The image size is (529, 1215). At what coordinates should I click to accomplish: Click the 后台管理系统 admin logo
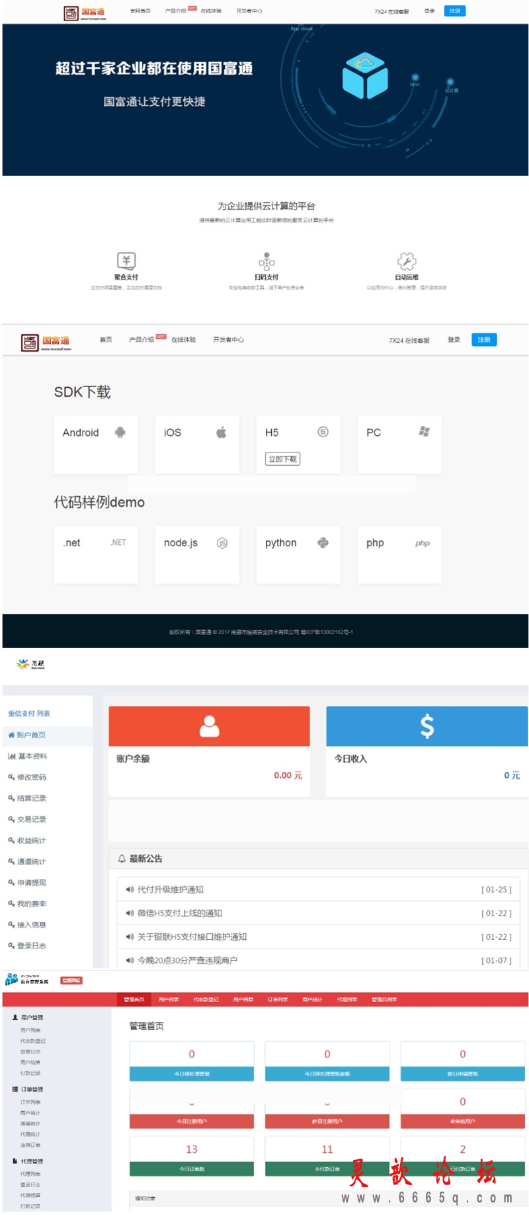(27, 980)
